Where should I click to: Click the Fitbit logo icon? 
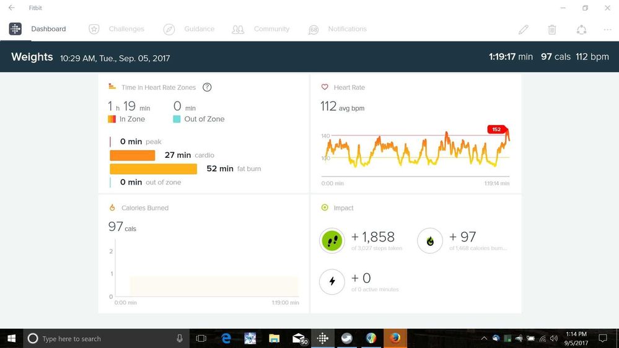(15, 29)
